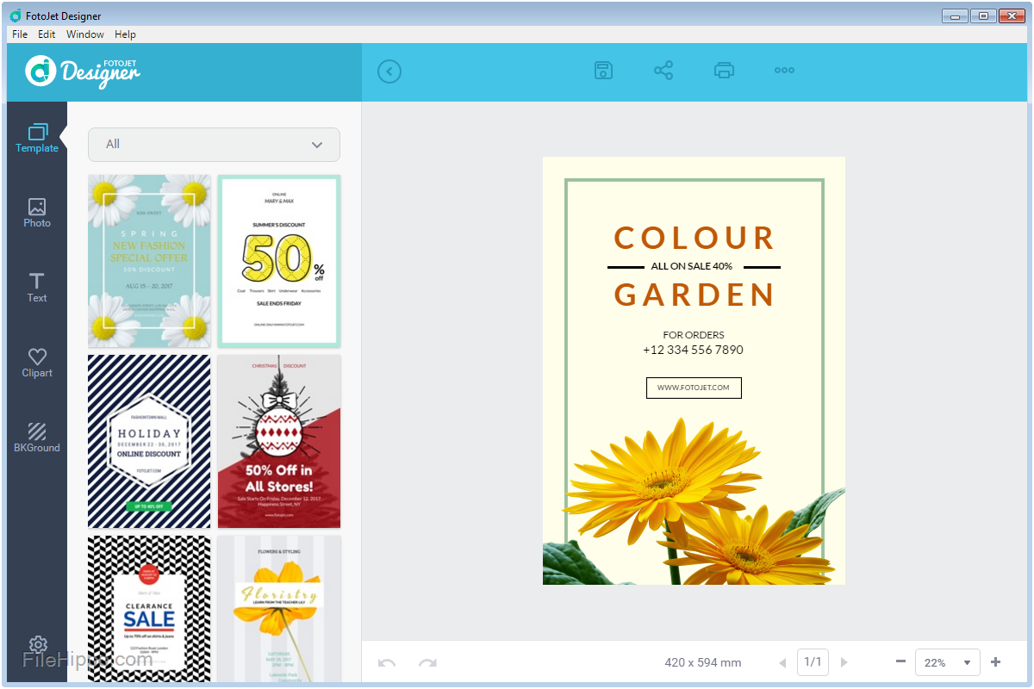Open the File menu
This screenshot has width=1034, height=689.
tap(20, 34)
